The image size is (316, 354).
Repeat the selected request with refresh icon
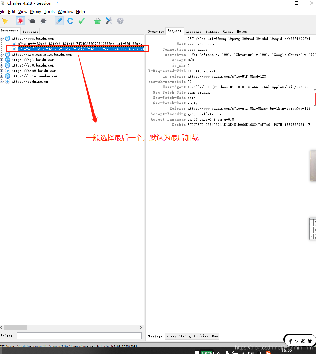[x=70, y=21]
